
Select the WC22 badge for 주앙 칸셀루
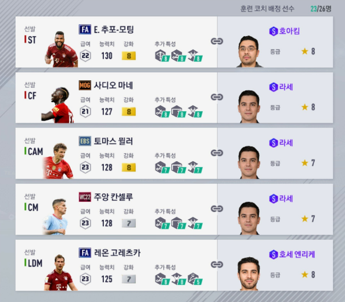click(x=85, y=197)
